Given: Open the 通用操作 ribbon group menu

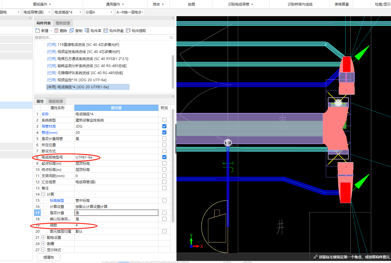Looking at the screenshot, I should click(x=115, y=4).
